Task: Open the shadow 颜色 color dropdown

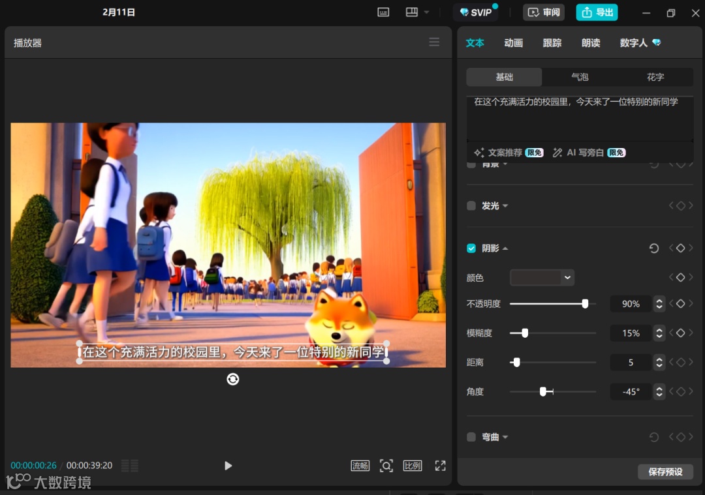Action: tap(542, 278)
